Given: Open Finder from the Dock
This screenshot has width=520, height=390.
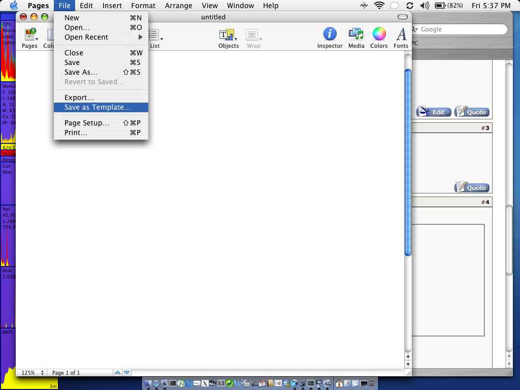Looking at the screenshot, I should [x=148, y=383].
